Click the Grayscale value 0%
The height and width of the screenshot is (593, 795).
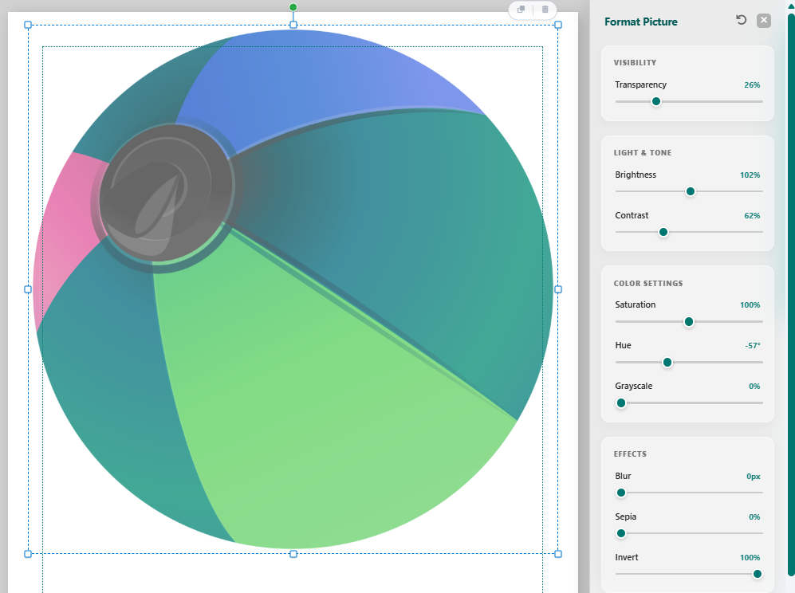click(754, 387)
